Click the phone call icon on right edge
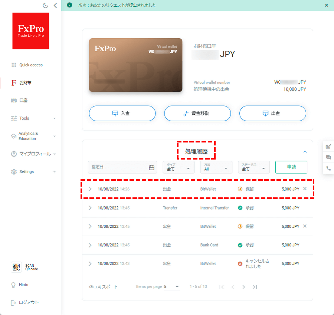The image size is (334, 315). (x=328, y=168)
